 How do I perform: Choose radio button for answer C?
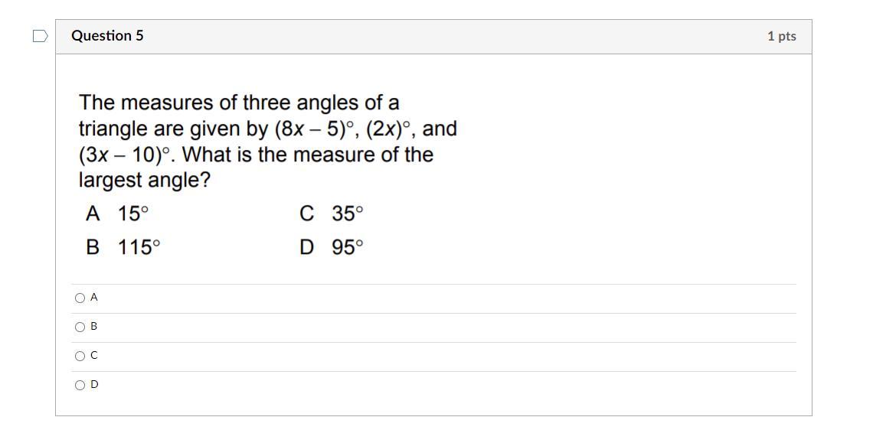(80, 357)
